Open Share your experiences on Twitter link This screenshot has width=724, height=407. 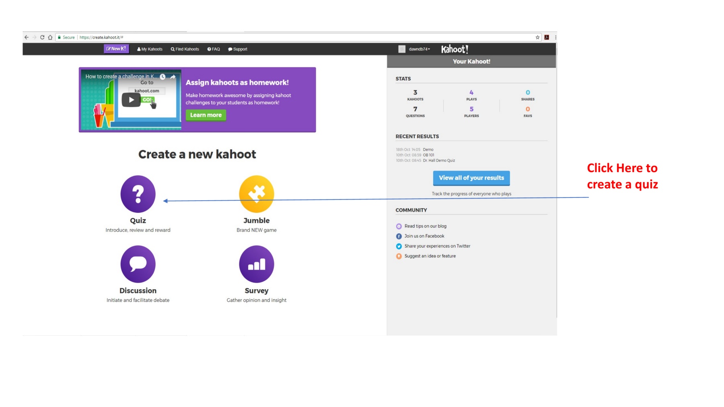[x=437, y=246]
